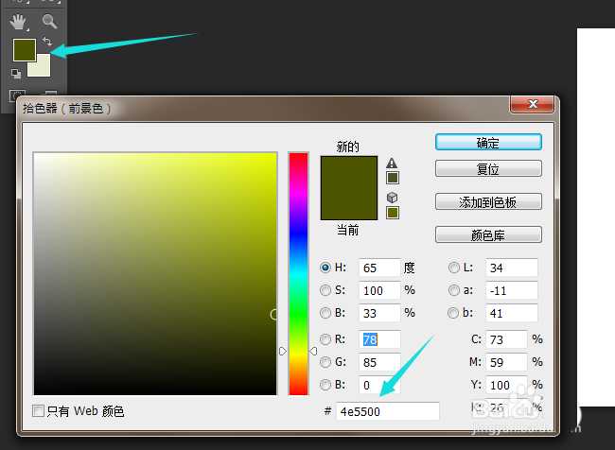Select the B blue radio button

(x=325, y=385)
